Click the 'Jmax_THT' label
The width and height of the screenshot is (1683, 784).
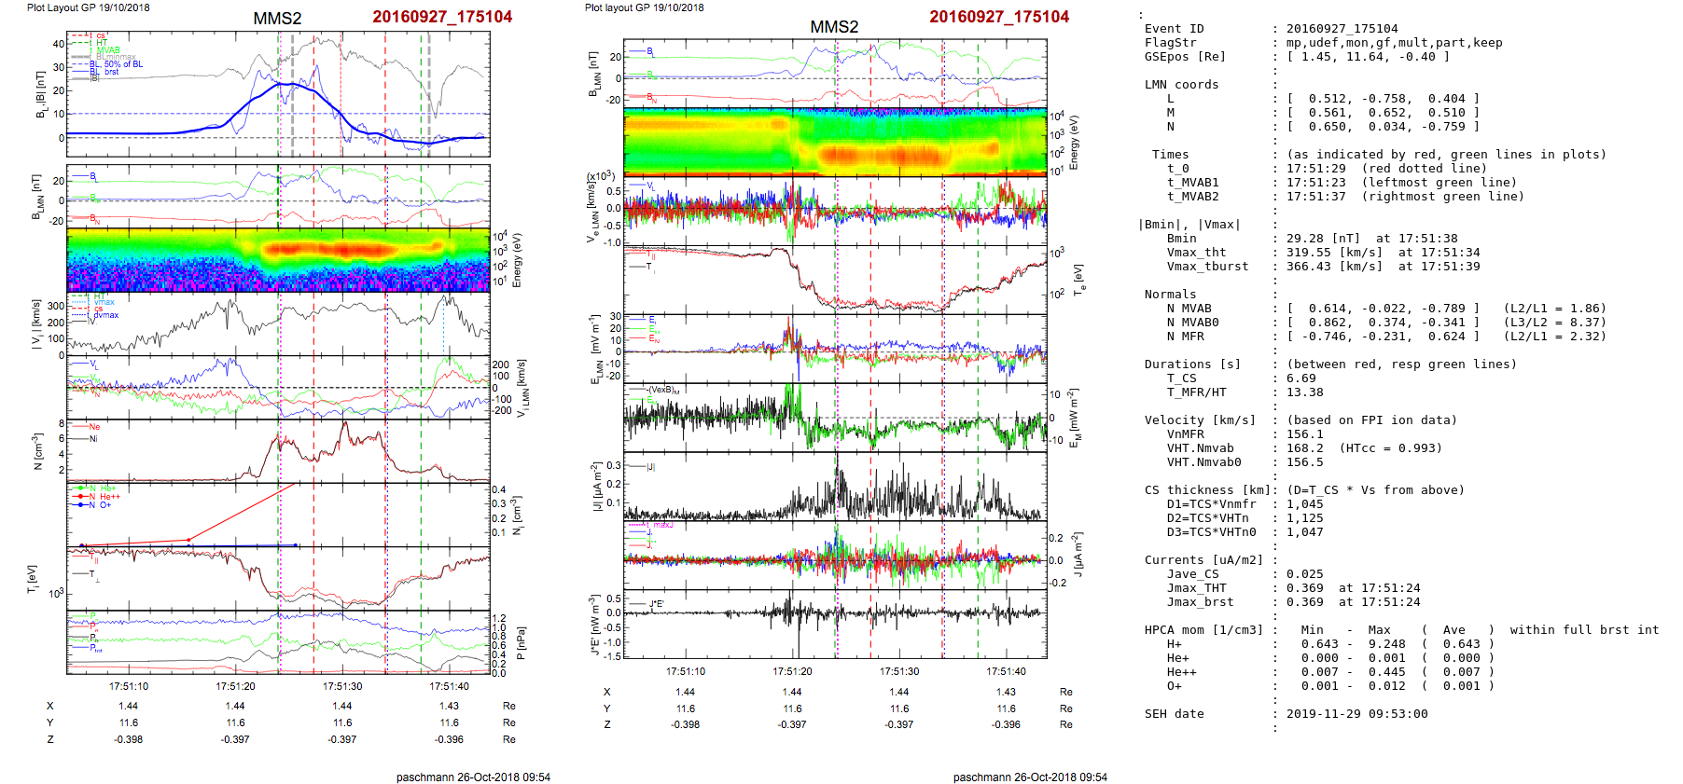pyautogui.click(x=1196, y=588)
